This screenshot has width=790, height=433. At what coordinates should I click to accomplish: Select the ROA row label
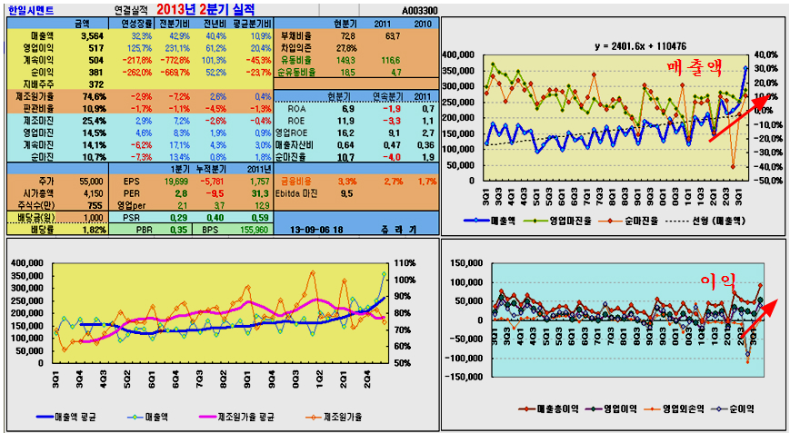pyautogui.click(x=295, y=107)
